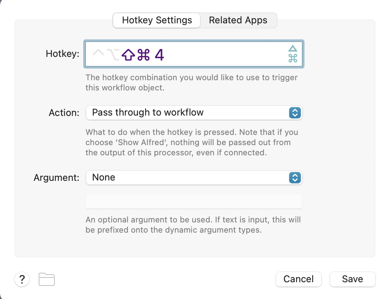
Task: Click the Hotkey field label
Action: point(62,54)
